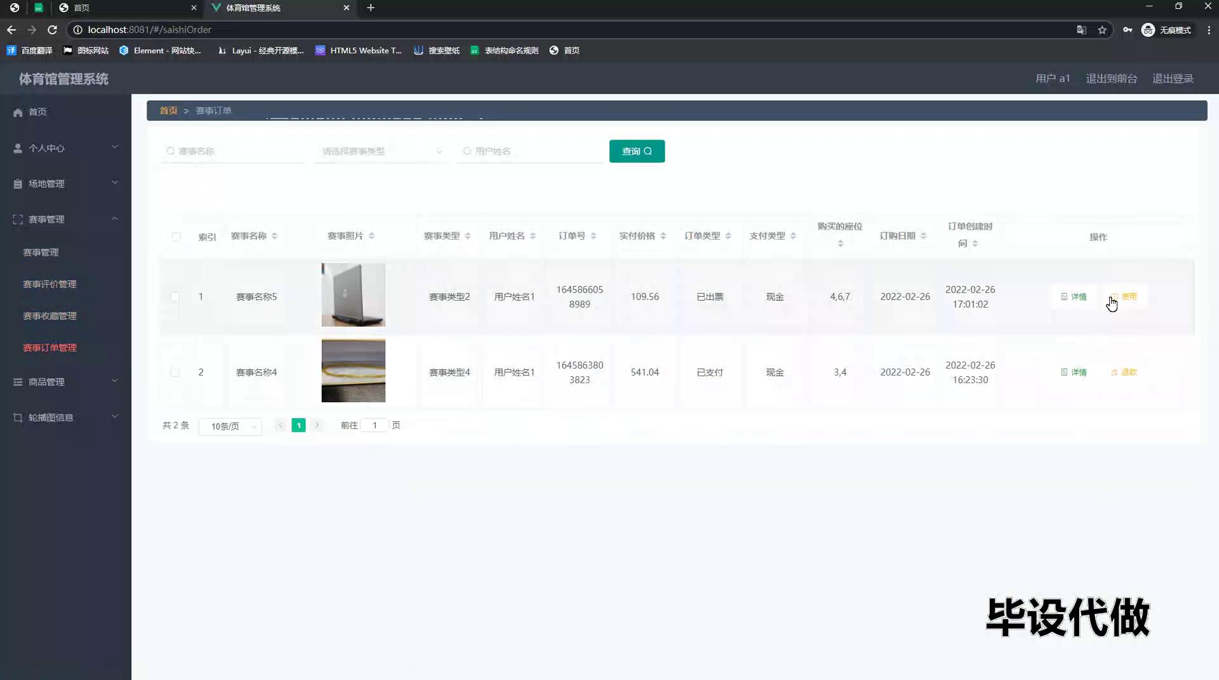Open 赛事评价管理 in the sidebar
The width and height of the screenshot is (1219, 680).
point(50,284)
